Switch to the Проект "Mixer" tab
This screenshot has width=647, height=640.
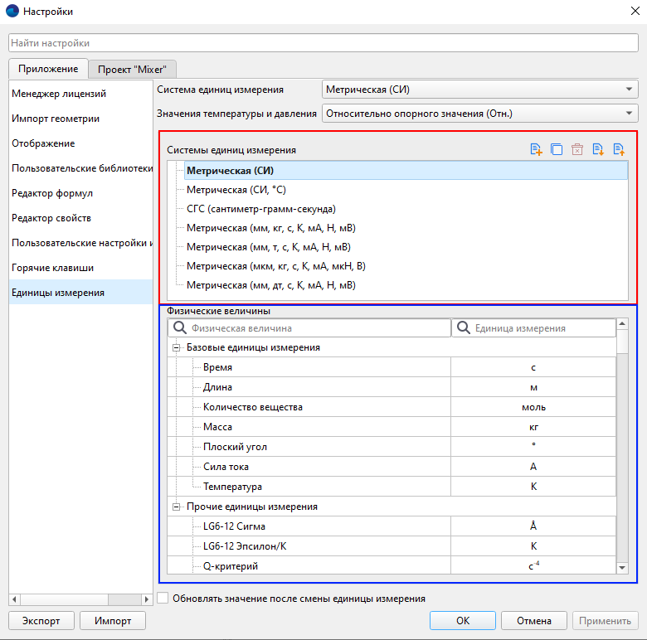pos(133,70)
